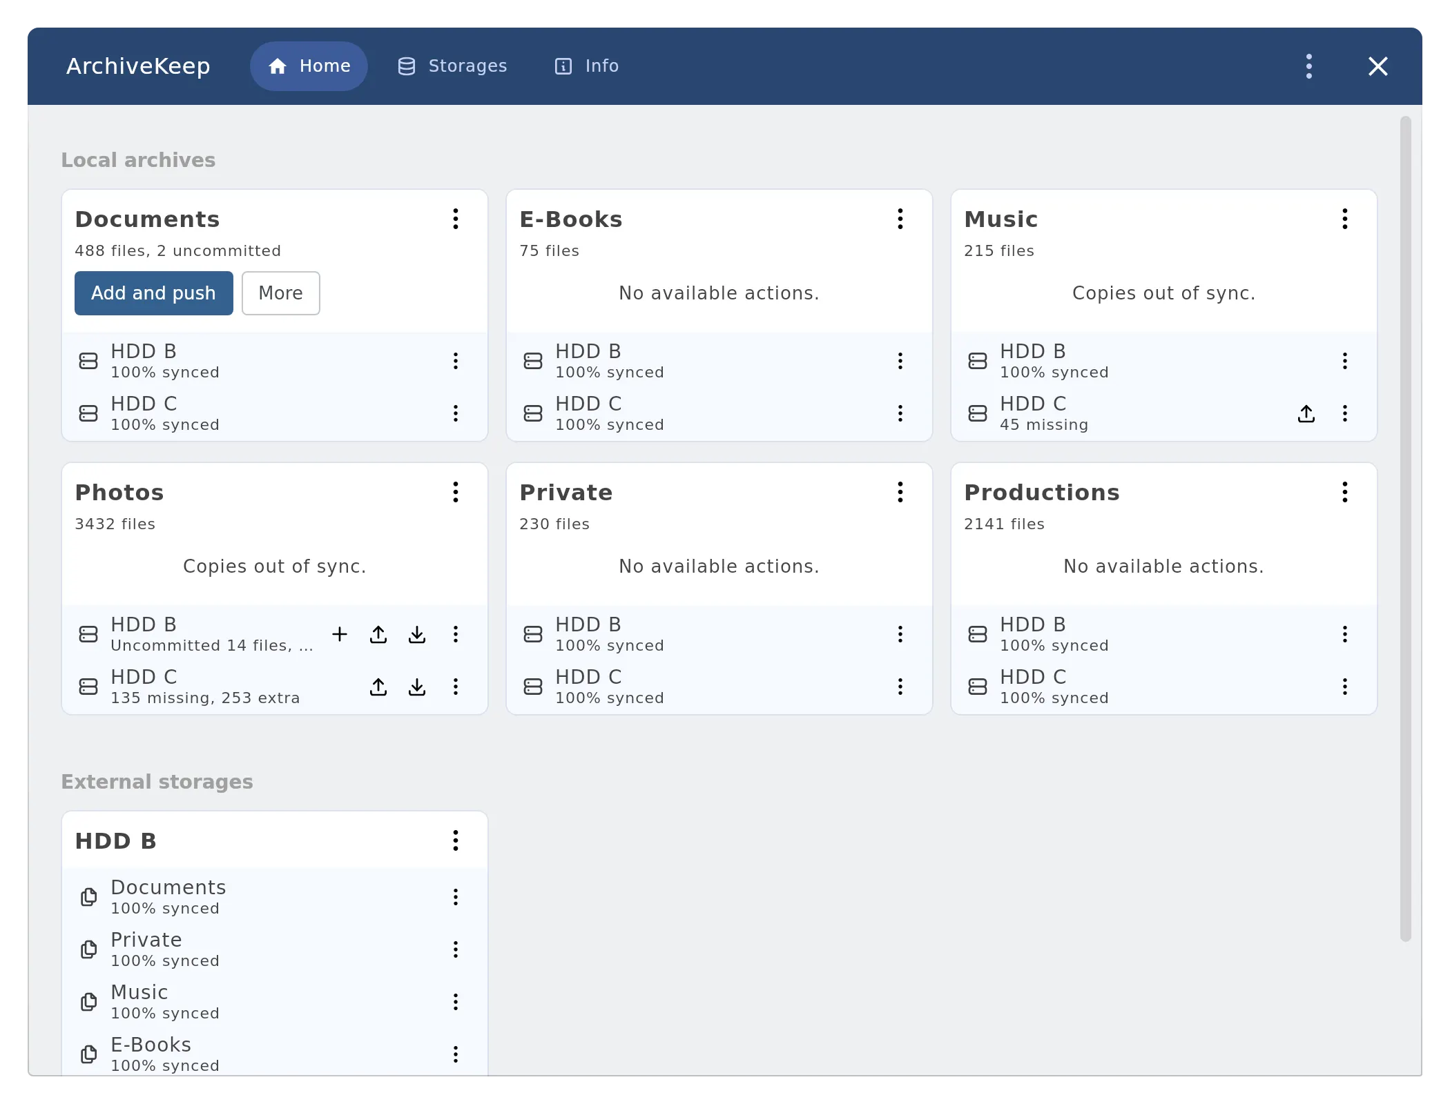The height and width of the screenshot is (1104, 1450).
Task: Switch to the Storages tab
Action: tap(452, 66)
